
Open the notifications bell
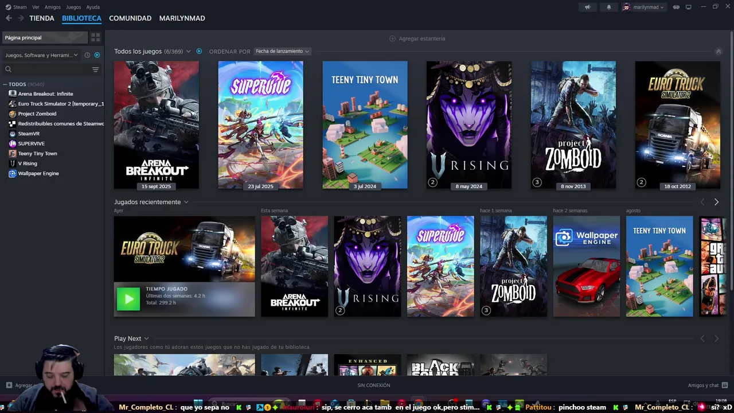pyautogui.click(x=608, y=7)
